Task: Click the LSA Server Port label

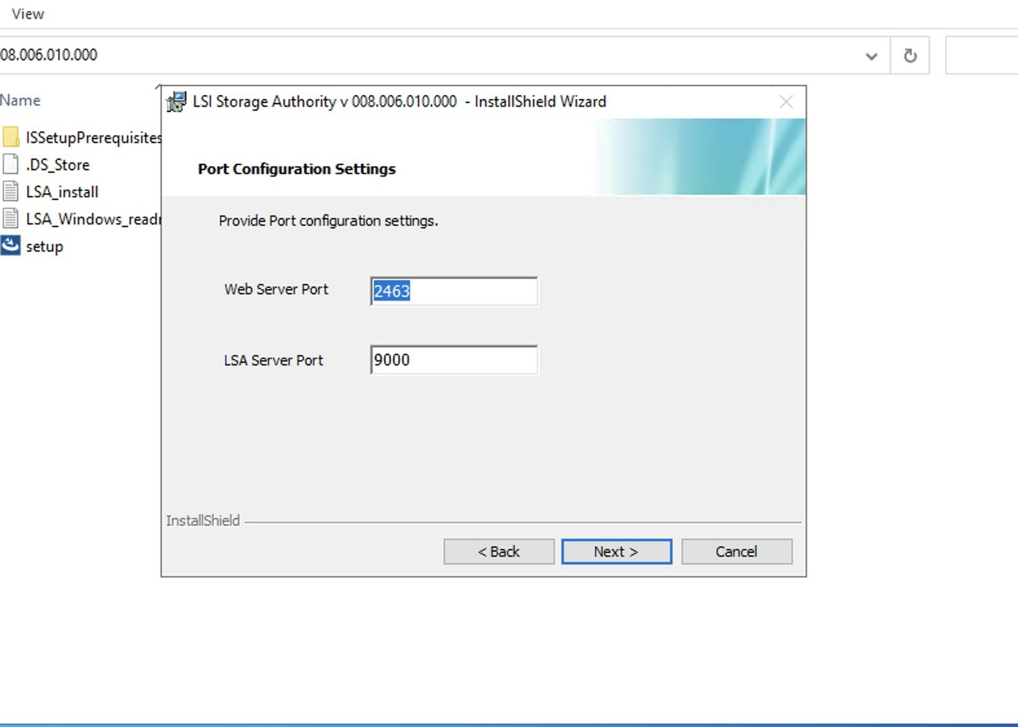Action: click(274, 360)
